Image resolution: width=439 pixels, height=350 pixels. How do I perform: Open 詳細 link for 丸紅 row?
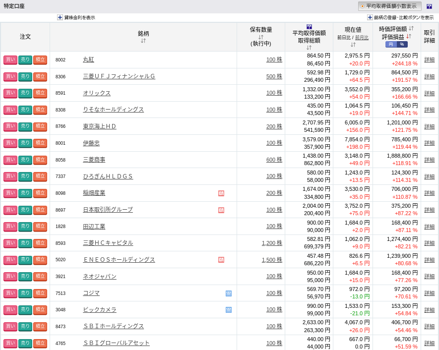pyautogui.click(x=429, y=59)
